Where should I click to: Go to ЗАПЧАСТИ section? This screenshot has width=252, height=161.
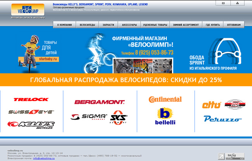[108, 25]
